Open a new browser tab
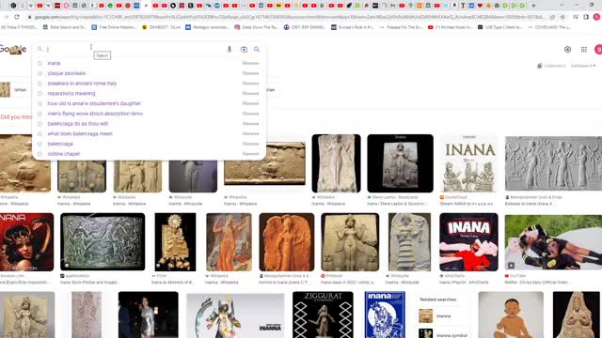602x338 pixels. point(533,6)
